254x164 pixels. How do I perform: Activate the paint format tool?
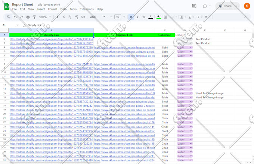[x=34, y=17]
